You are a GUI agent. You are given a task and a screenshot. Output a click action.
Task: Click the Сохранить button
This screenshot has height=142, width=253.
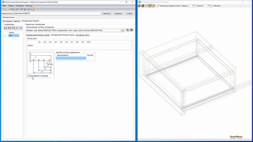(x=118, y=13)
